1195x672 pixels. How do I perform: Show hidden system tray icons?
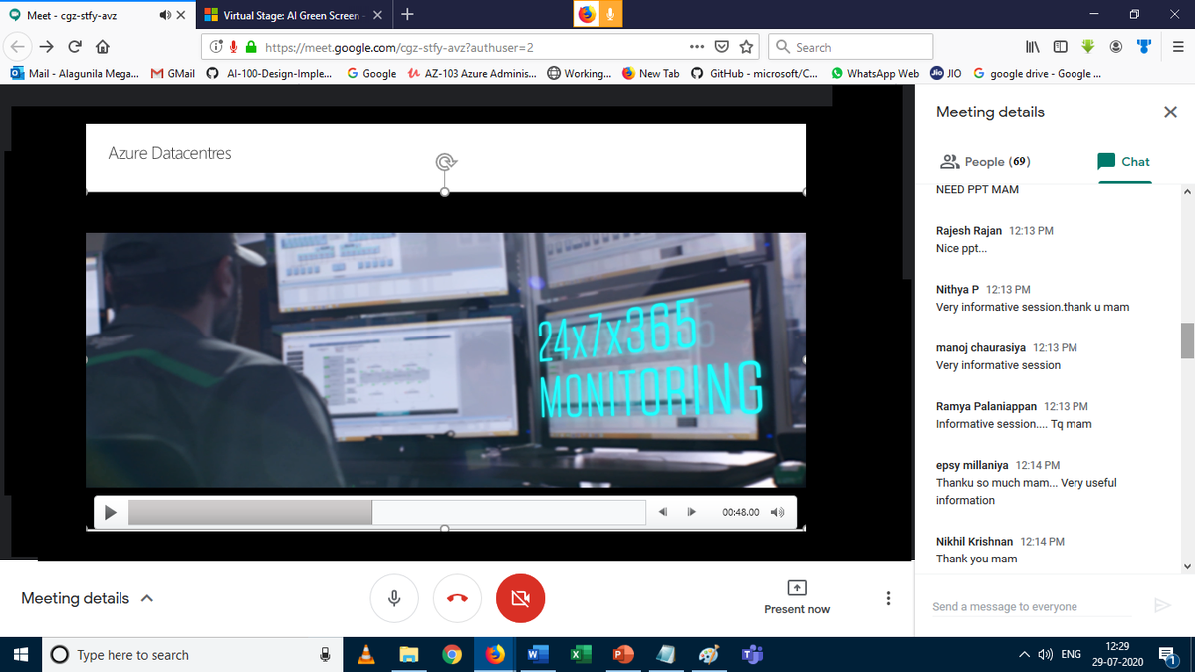click(1025, 655)
